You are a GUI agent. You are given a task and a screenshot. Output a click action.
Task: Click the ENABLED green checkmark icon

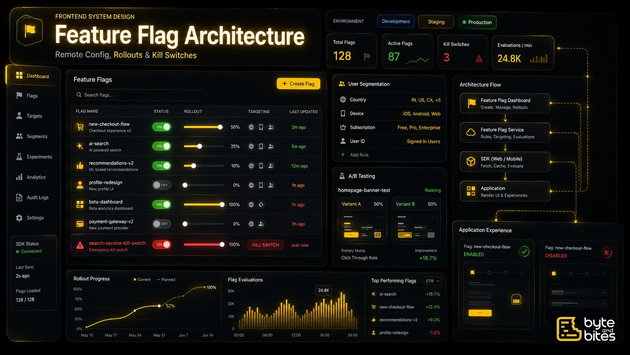[x=524, y=251]
